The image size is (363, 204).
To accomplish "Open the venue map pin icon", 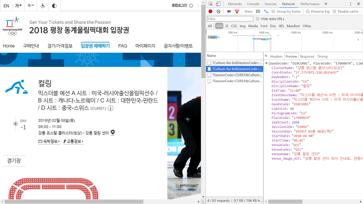I will (112, 133).
